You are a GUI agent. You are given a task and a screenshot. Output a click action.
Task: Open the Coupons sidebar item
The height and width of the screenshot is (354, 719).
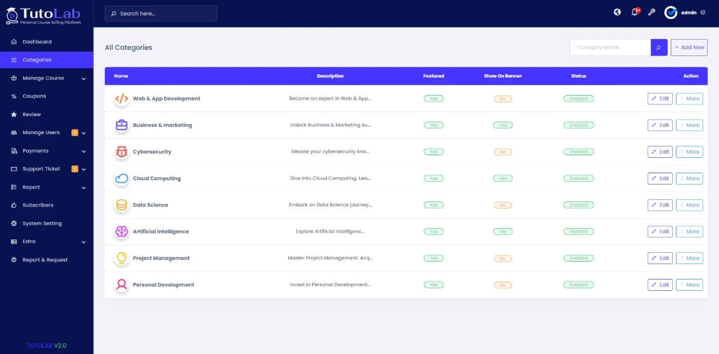point(34,96)
